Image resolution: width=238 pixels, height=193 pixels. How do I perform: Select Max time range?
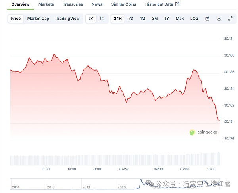pos(180,19)
